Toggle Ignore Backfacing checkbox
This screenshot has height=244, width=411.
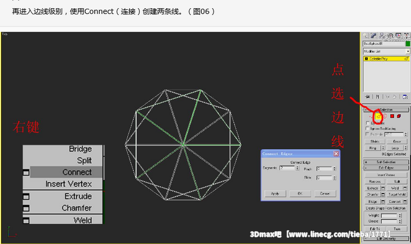pyautogui.click(x=368, y=128)
